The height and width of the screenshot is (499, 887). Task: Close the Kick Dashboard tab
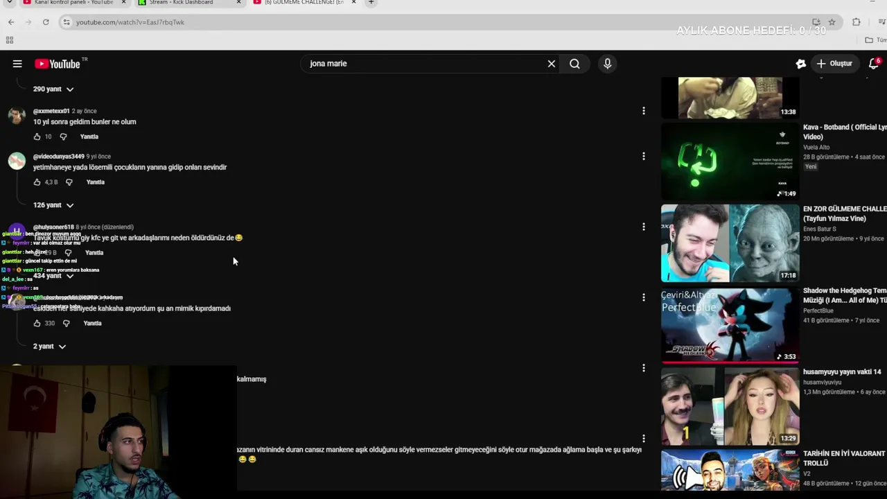point(239,3)
